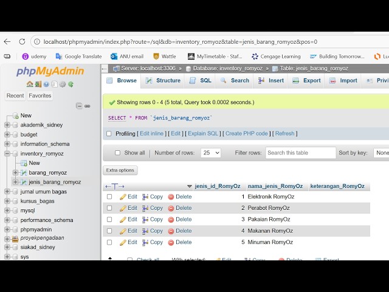389x292 pixels.
Task: Select checkbox for Minuman RomyOz row
Action: click(109, 242)
